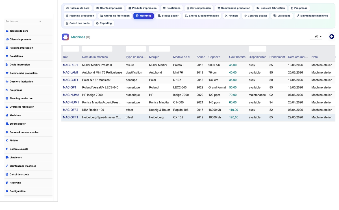
Task: Click the Configuration sidebar gear icon
Action: (7, 191)
